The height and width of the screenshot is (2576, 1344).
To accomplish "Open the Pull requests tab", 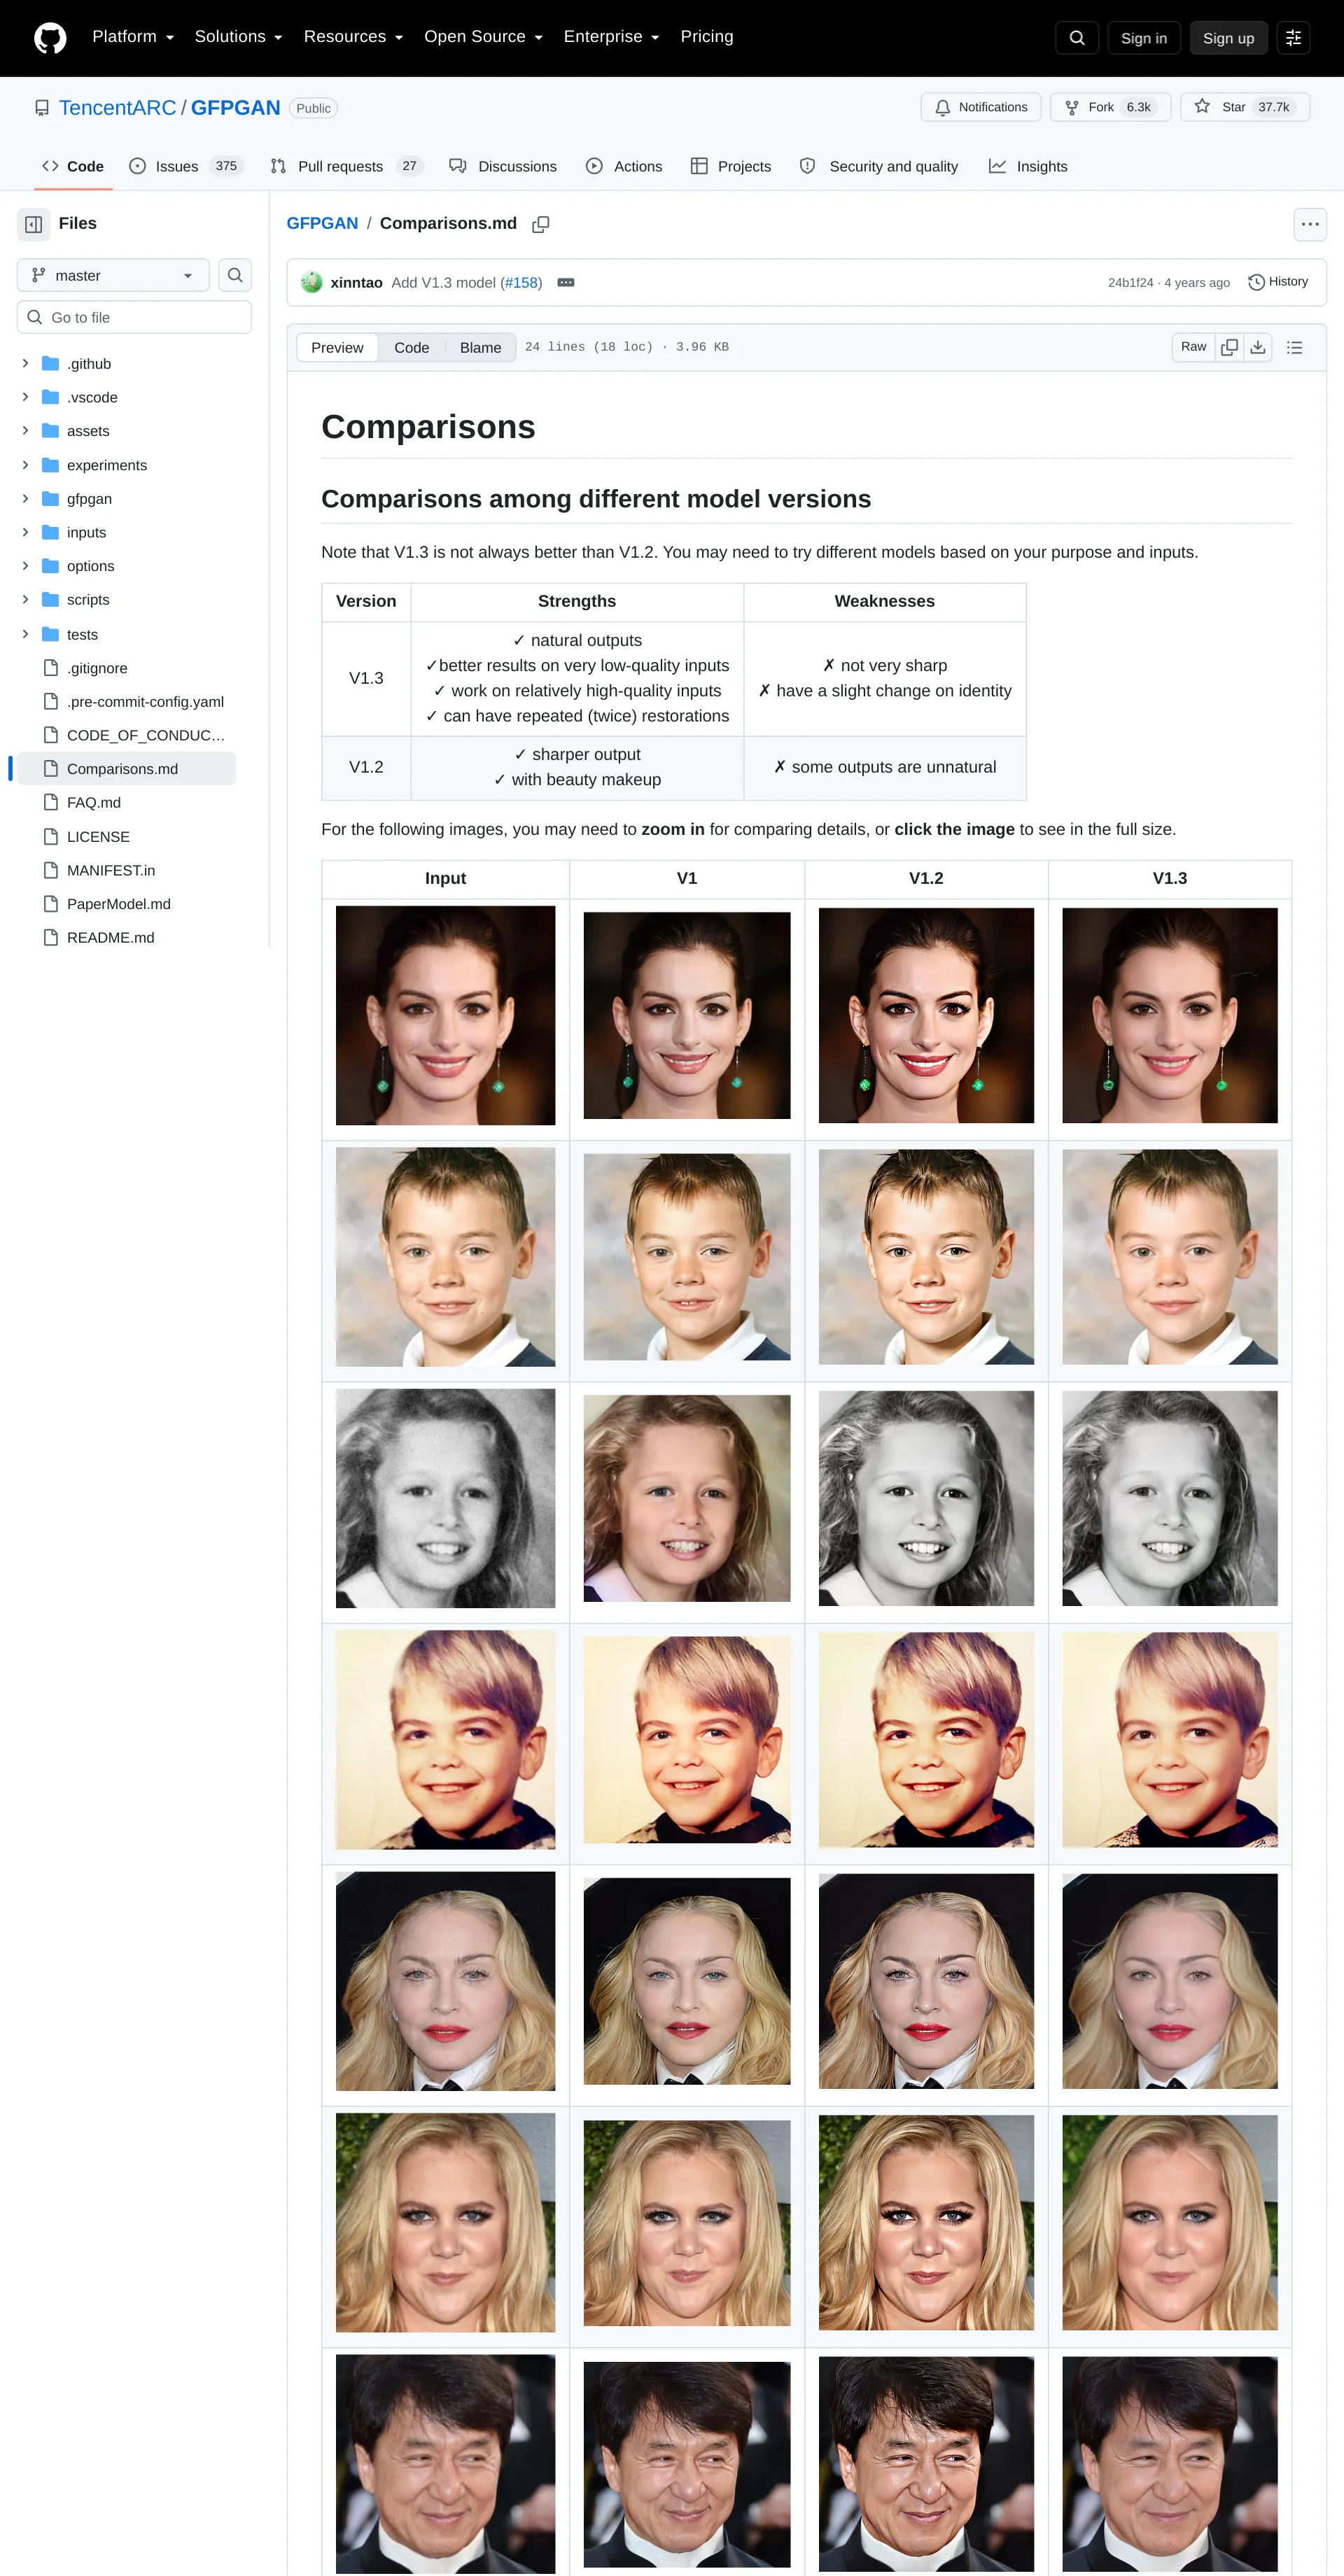I will click(346, 166).
